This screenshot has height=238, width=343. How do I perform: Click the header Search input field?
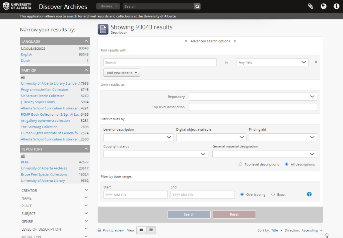click(158, 7)
